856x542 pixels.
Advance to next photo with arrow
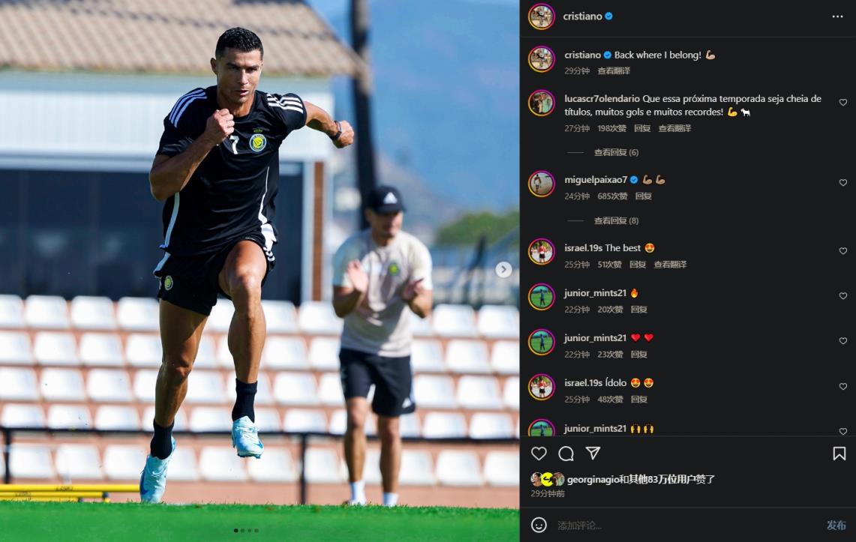pos(503,269)
